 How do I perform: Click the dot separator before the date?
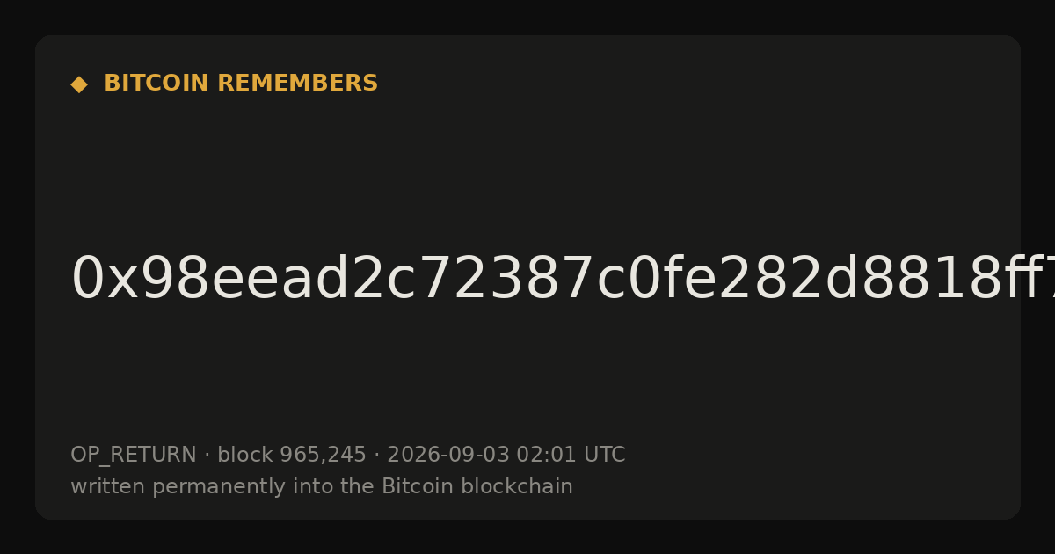[376, 456]
